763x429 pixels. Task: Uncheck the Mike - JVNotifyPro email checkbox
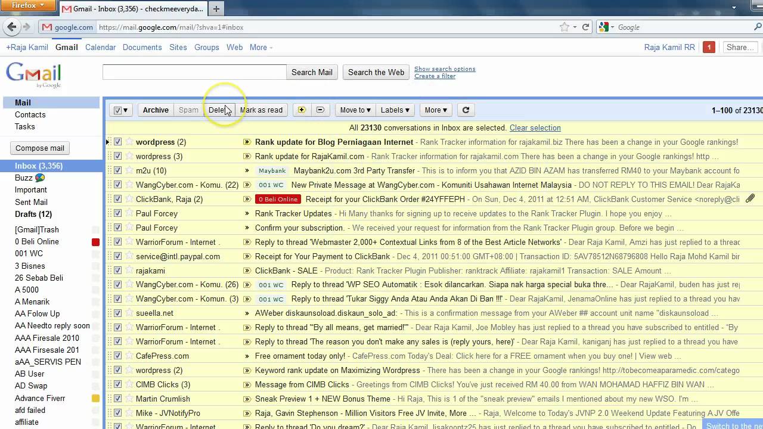[x=117, y=413]
